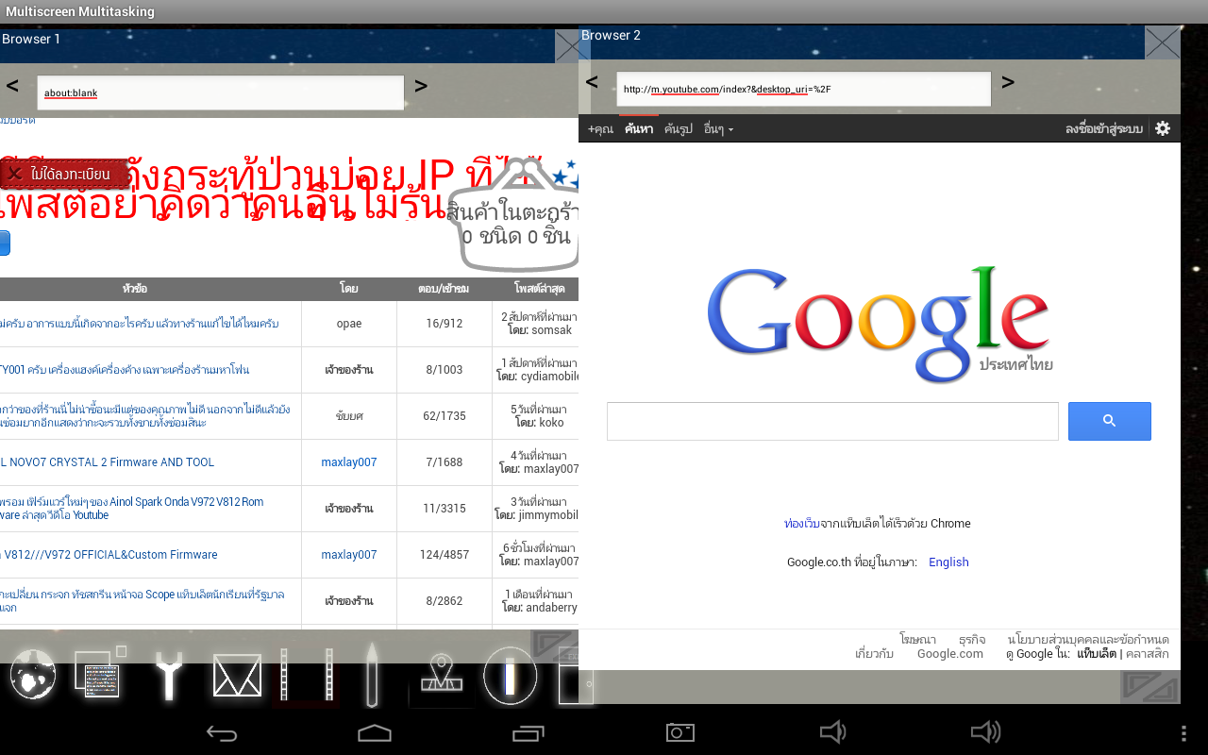Open the globe browser icon in the dock
This screenshot has width=1208, height=755.
coord(33,676)
